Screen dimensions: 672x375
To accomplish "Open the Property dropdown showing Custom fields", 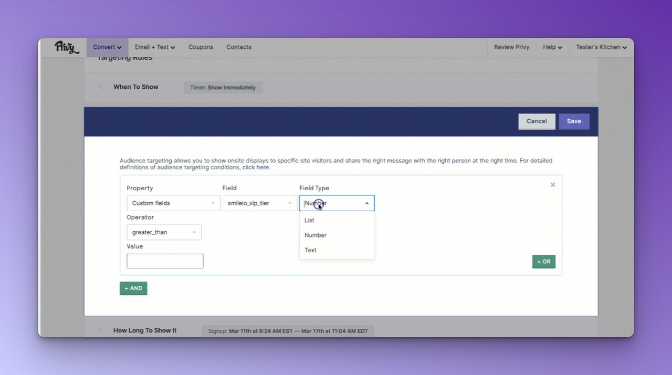I will [x=173, y=203].
